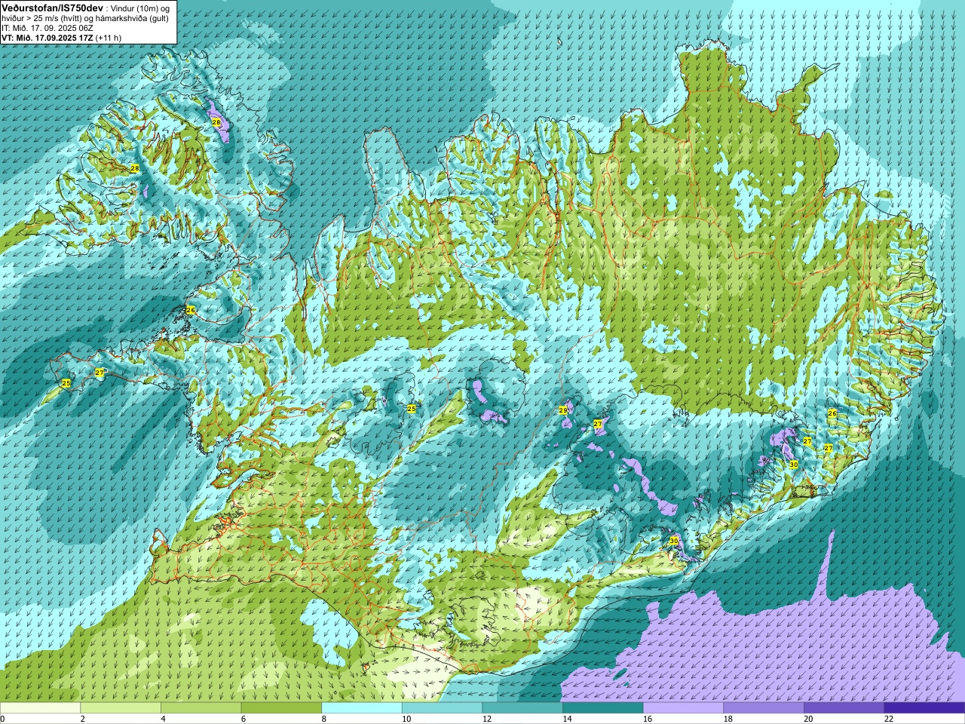The height and width of the screenshot is (724, 965).
Task: Click gust label "25" at the Snæfellsnes peninsula tip
Action: pyautogui.click(x=66, y=384)
